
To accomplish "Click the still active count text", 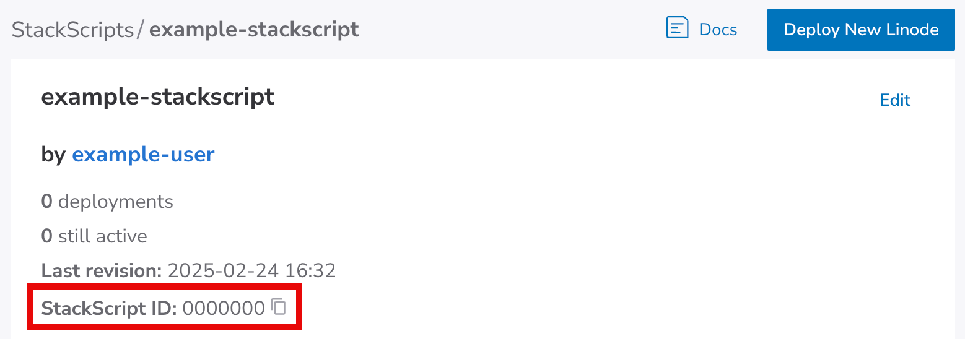I will coord(94,236).
